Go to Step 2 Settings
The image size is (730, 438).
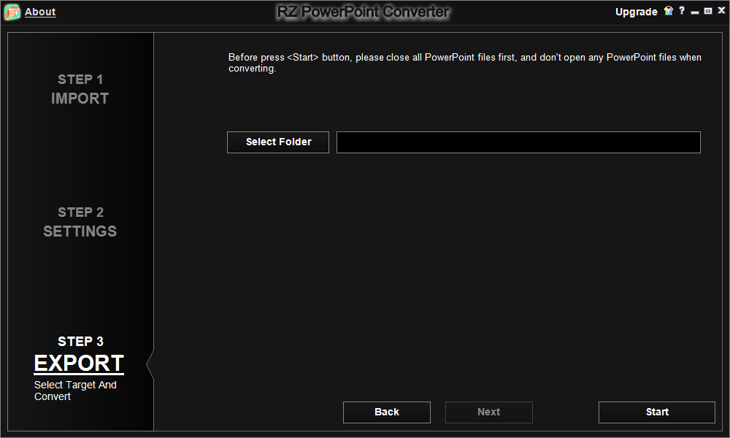click(80, 222)
